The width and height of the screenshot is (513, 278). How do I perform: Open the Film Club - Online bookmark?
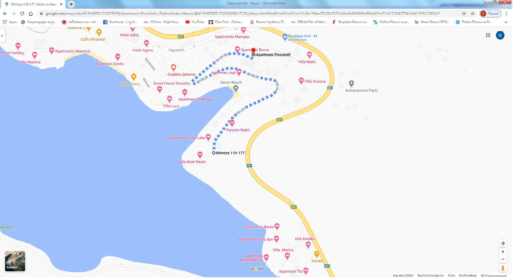click(226, 22)
